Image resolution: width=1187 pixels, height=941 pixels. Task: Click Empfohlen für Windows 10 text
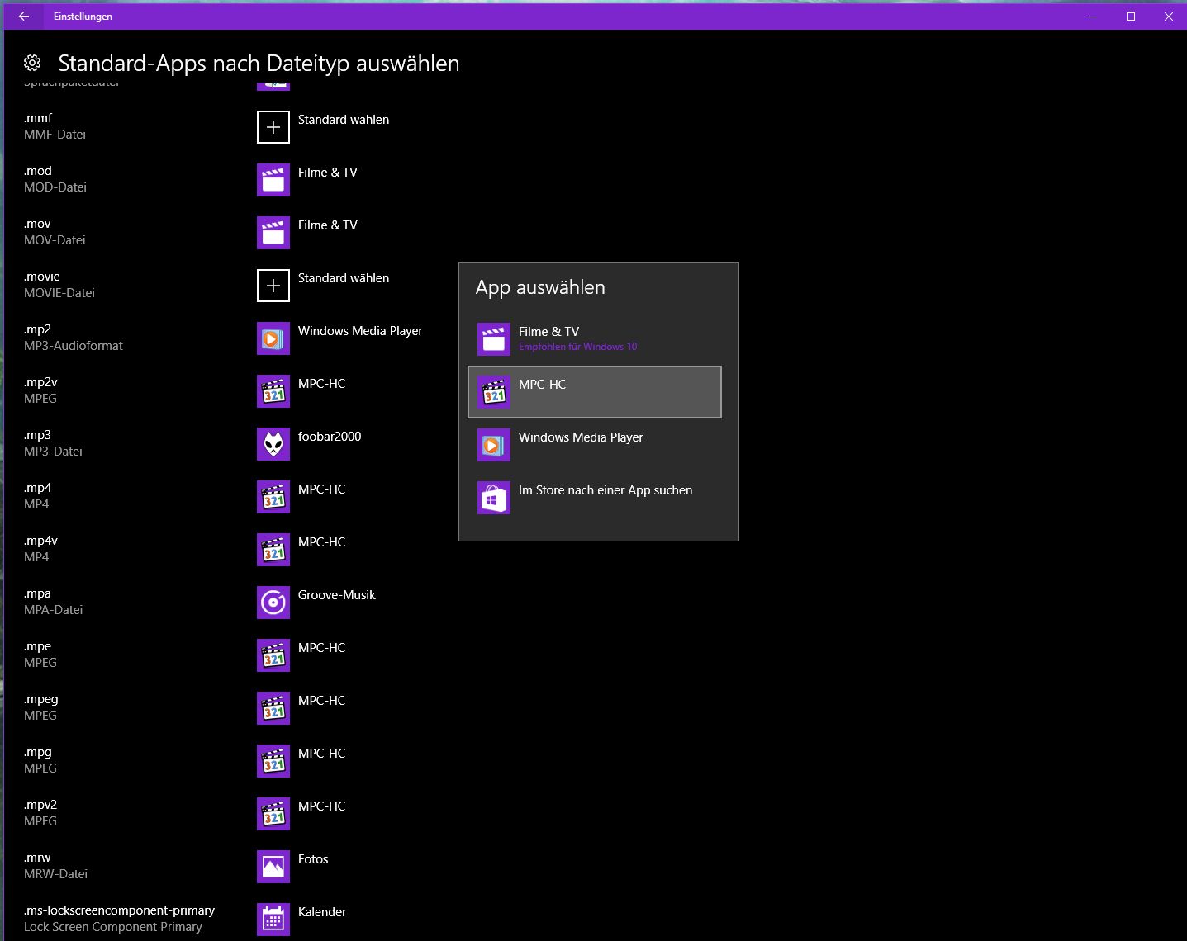coord(578,347)
